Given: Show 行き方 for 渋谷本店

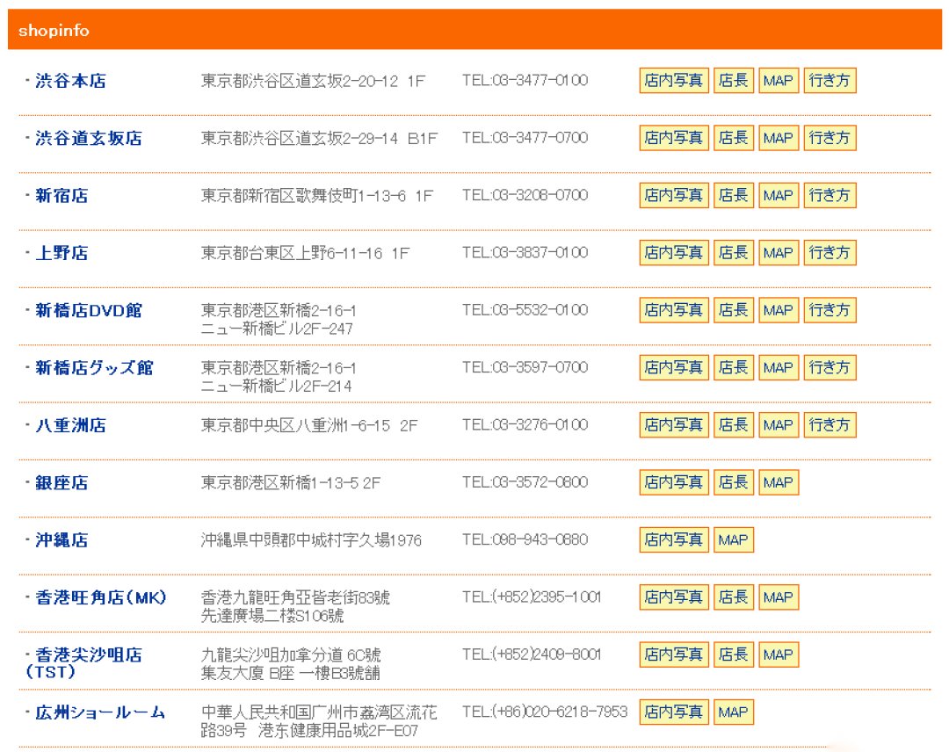Looking at the screenshot, I should pyautogui.click(x=829, y=81).
